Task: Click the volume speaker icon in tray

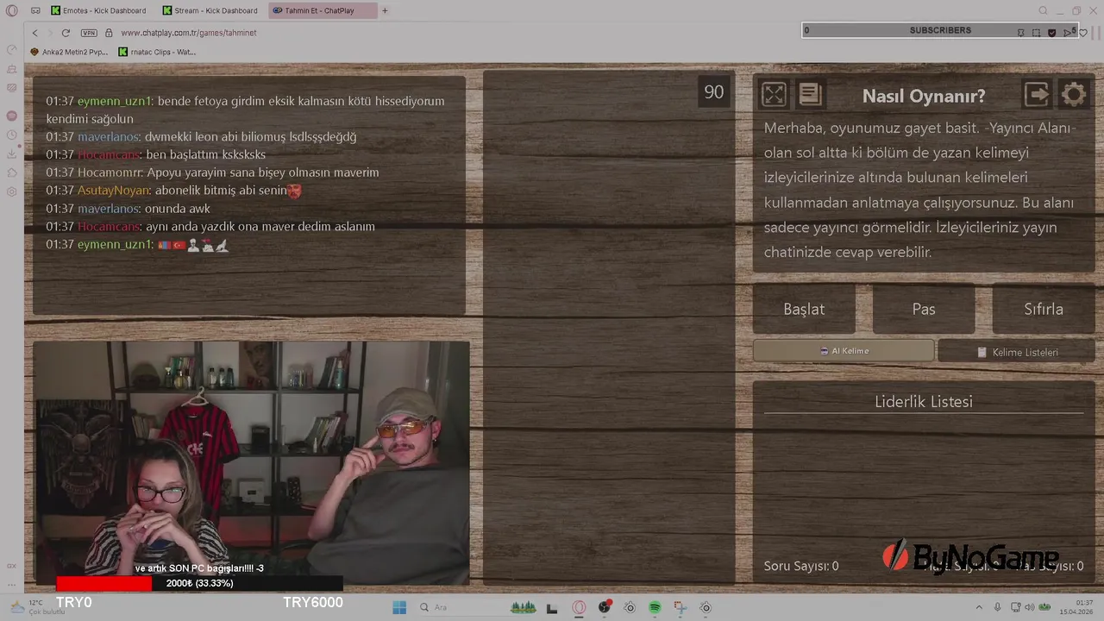Action: 1028,607
